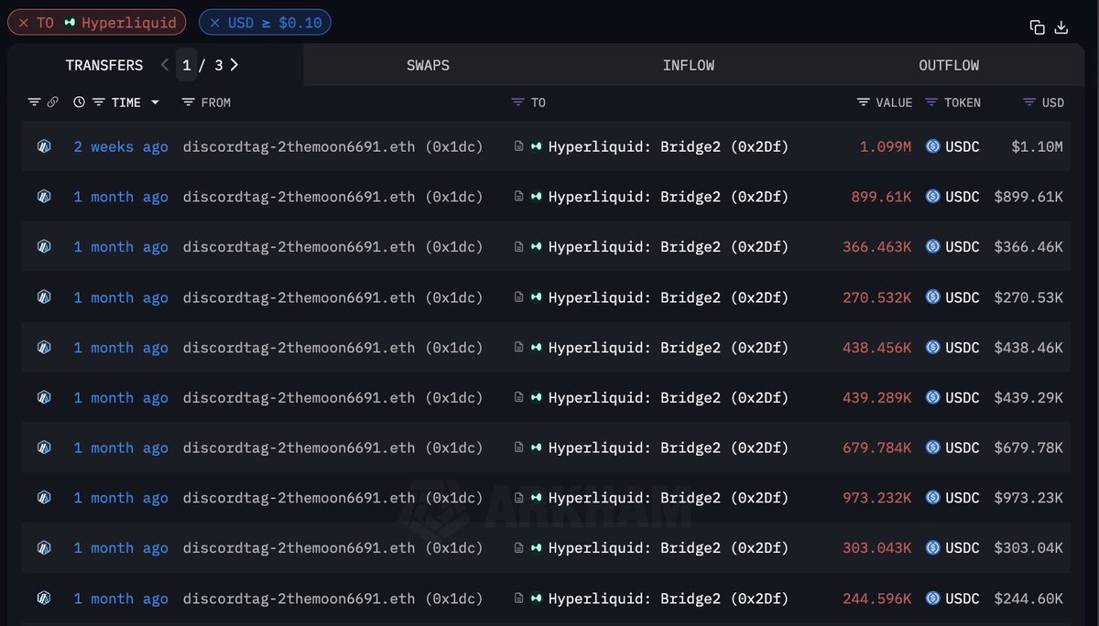Open Hyperliquid: Bridge2 in 244.596K row
Image resolution: width=1099 pixels, height=626 pixels.
click(669, 599)
